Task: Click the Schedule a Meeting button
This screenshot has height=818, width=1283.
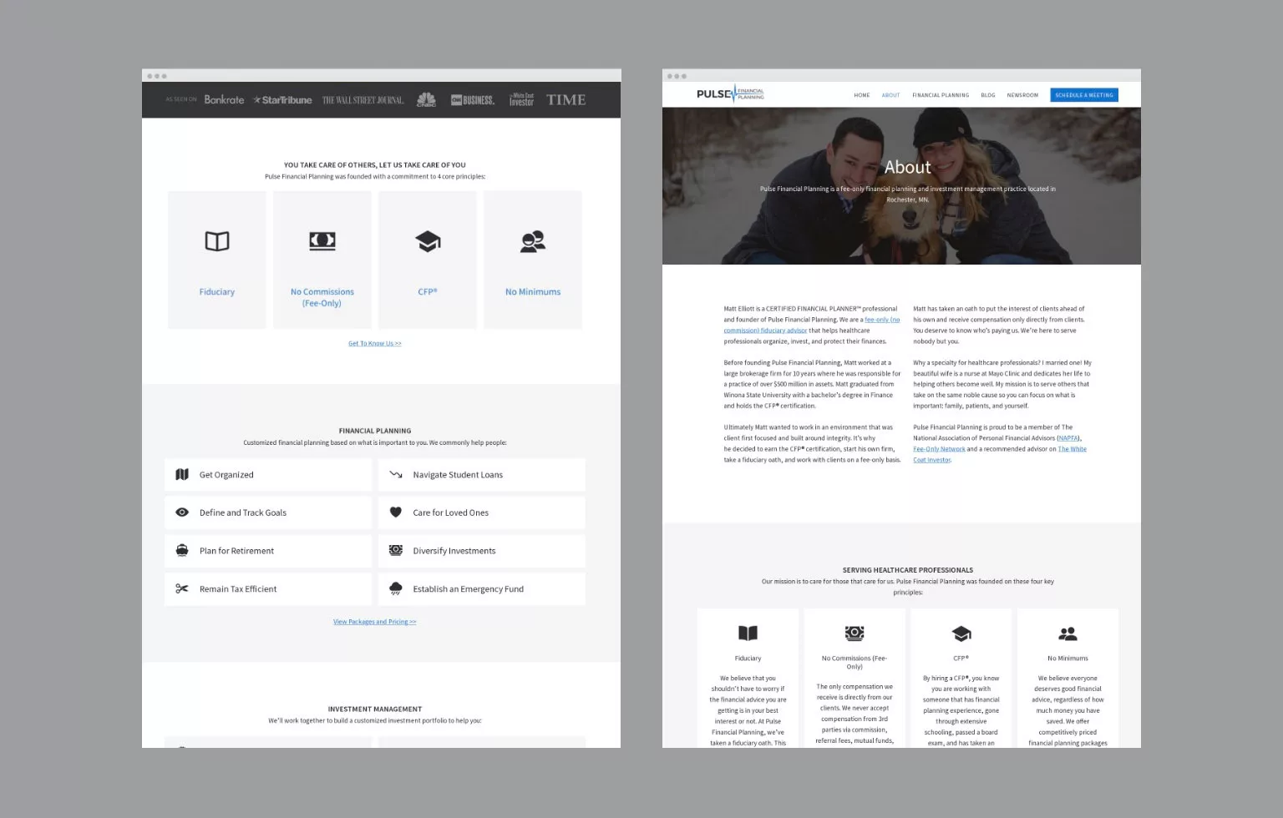Action: 1084,95
